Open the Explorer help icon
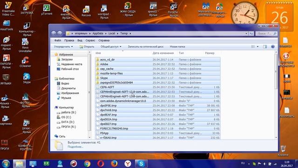The height and width of the screenshot is (168, 298). click(x=273, y=47)
